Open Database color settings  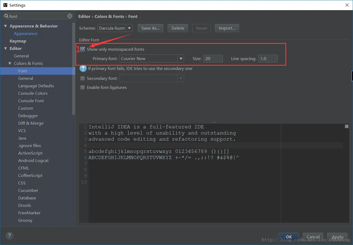pyautogui.click(x=27, y=198)
